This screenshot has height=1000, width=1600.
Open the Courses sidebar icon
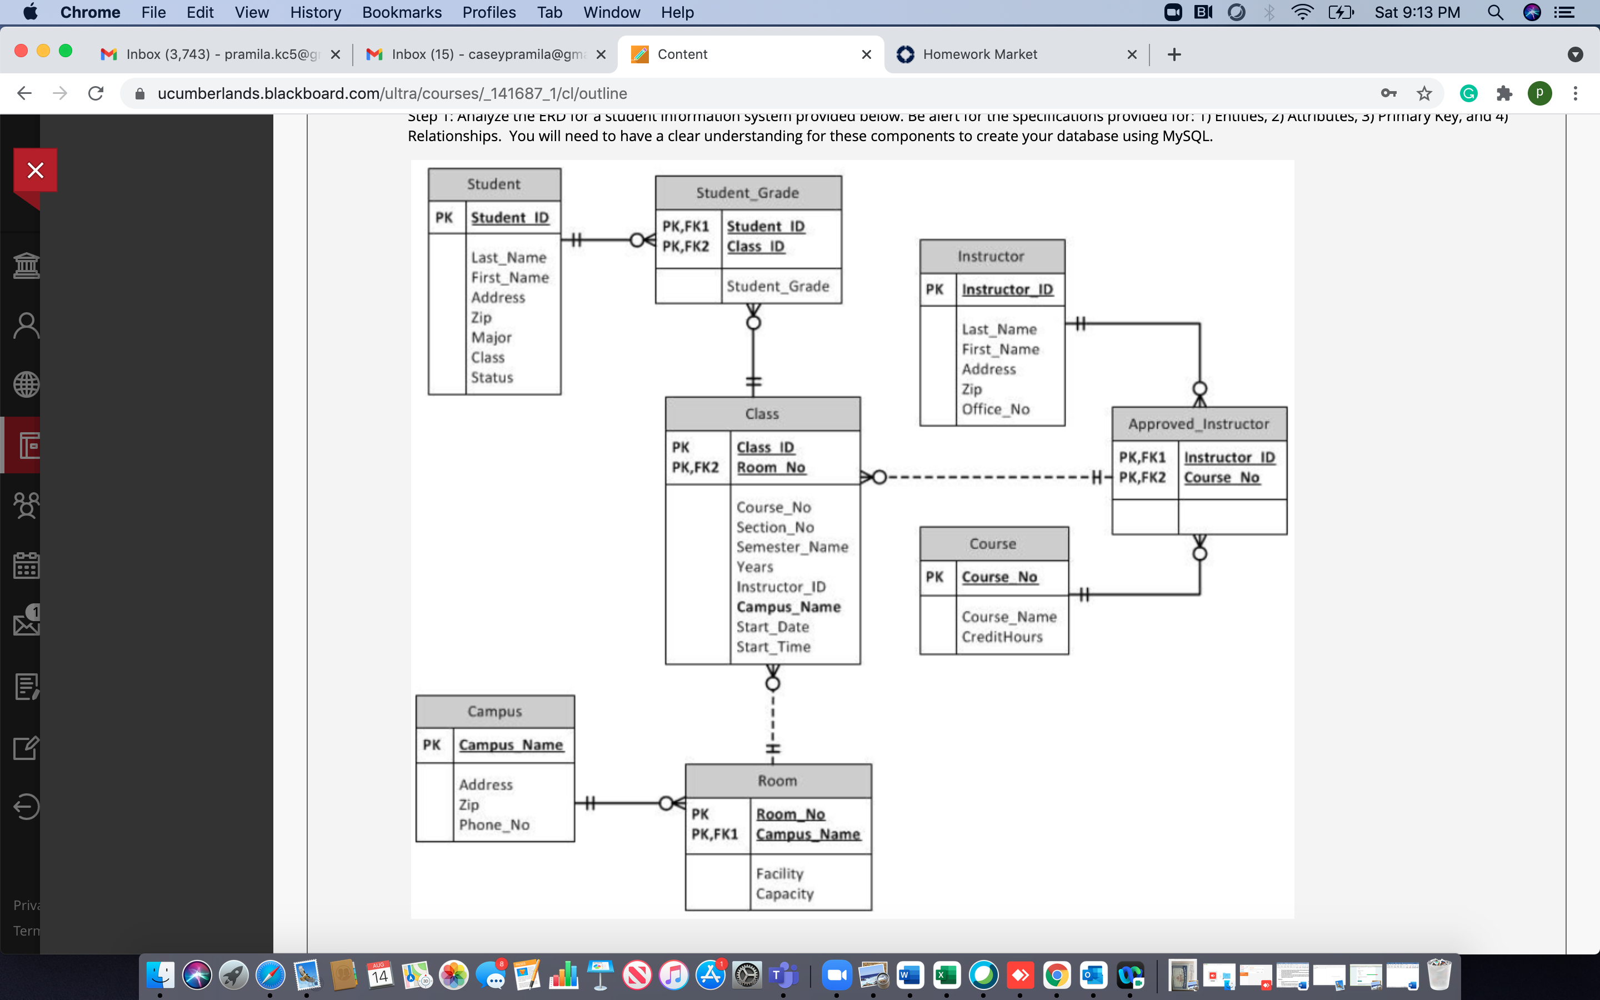pos(29,445)
